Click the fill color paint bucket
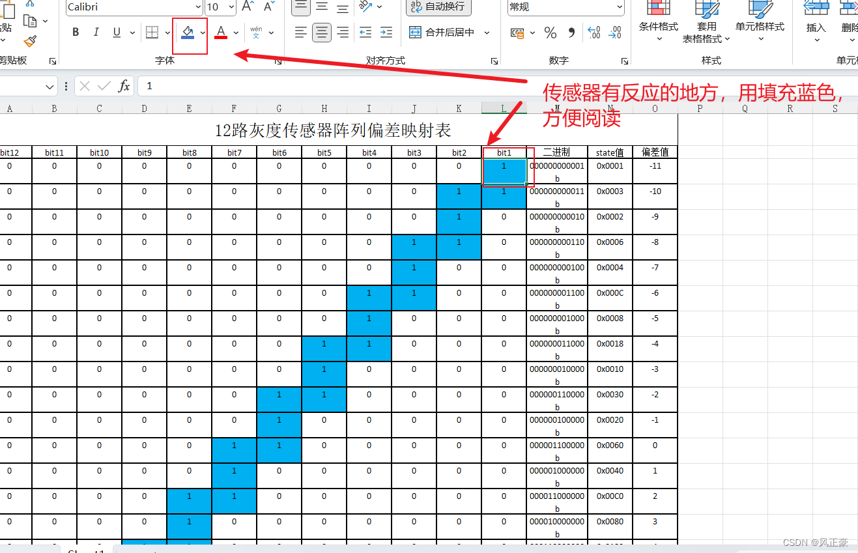The width and height of the screenshot is (858, 553). 188,33
